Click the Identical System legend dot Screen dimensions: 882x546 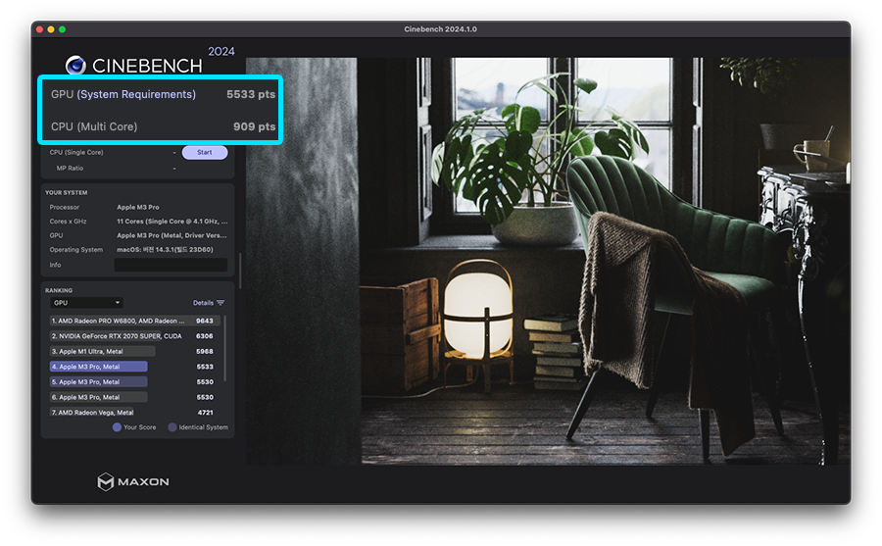pos(172,427)
